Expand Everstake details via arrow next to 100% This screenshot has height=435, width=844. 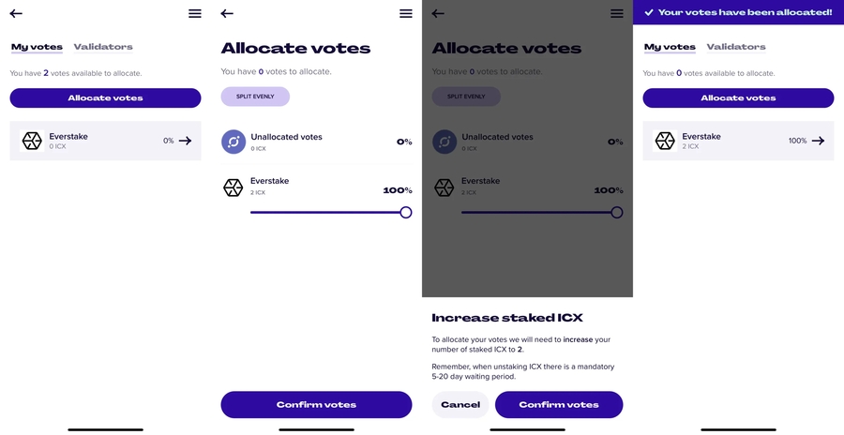818,141
